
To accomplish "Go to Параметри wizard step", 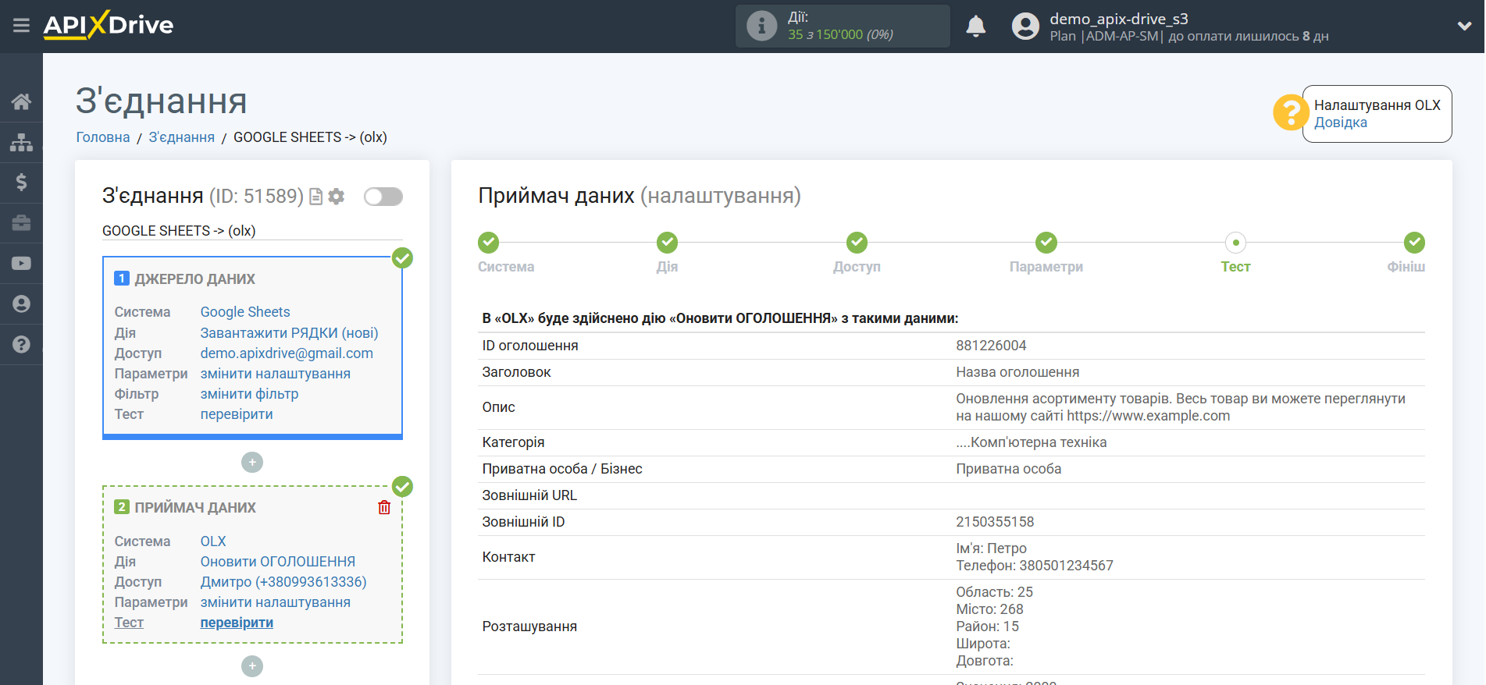I will (1046, 243).
